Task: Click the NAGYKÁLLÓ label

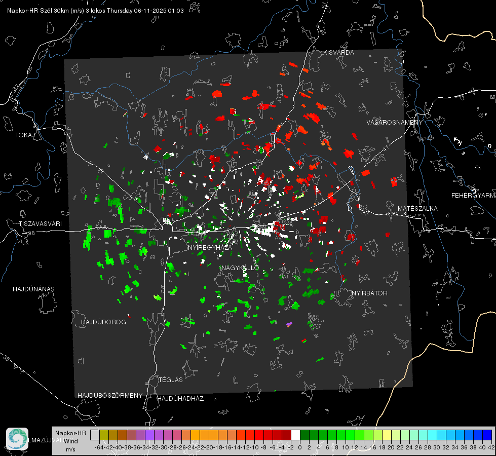Action: pos(240,268)
